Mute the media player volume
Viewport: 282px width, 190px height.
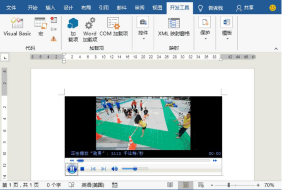coord(115,169)
